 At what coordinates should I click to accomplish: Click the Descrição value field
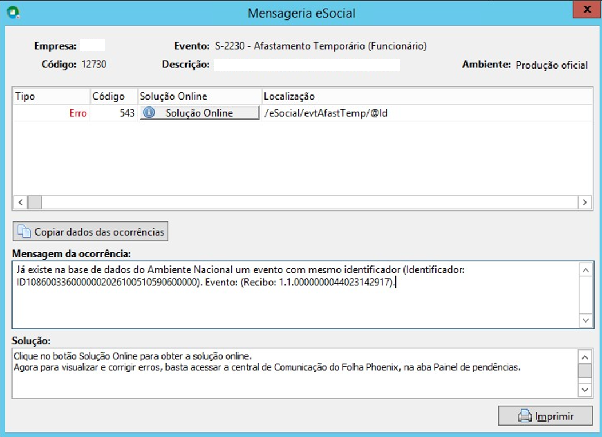pyautogui.click(x=307, y=65)
